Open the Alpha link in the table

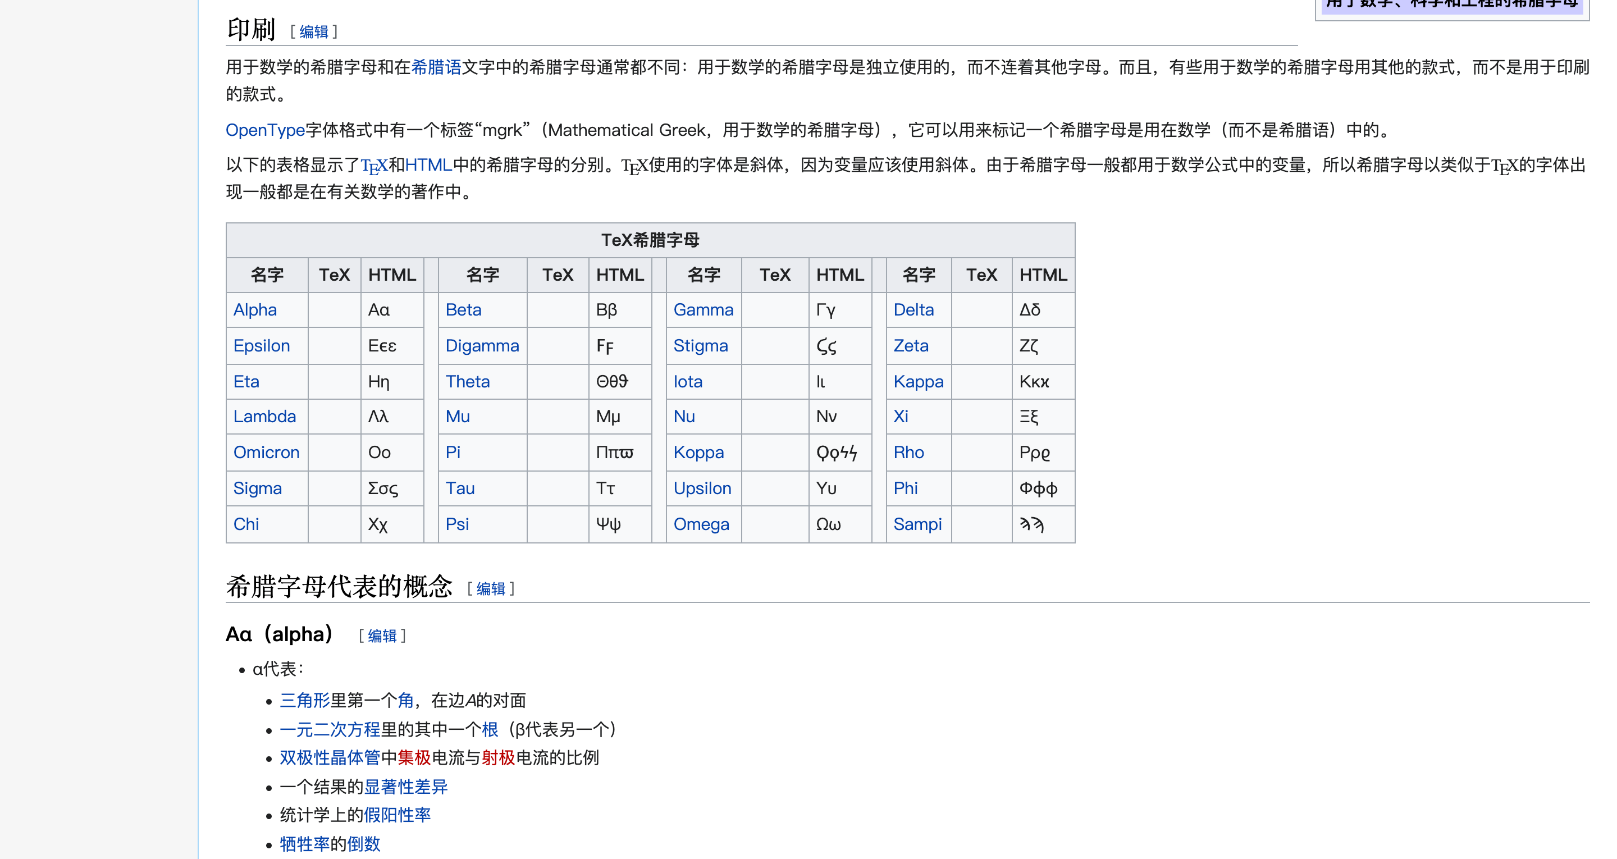(255, 309)
